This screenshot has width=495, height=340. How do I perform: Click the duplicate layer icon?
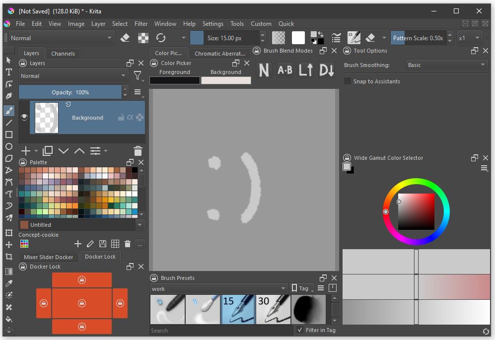click(48, 151)
